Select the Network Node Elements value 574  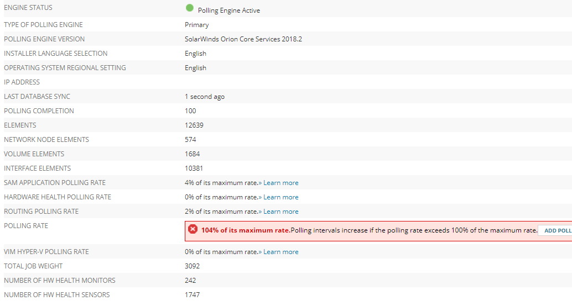tap(190, 140)
